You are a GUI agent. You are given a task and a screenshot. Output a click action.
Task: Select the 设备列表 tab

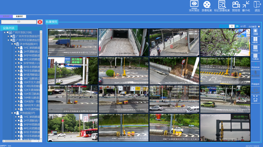click(9, 28)
